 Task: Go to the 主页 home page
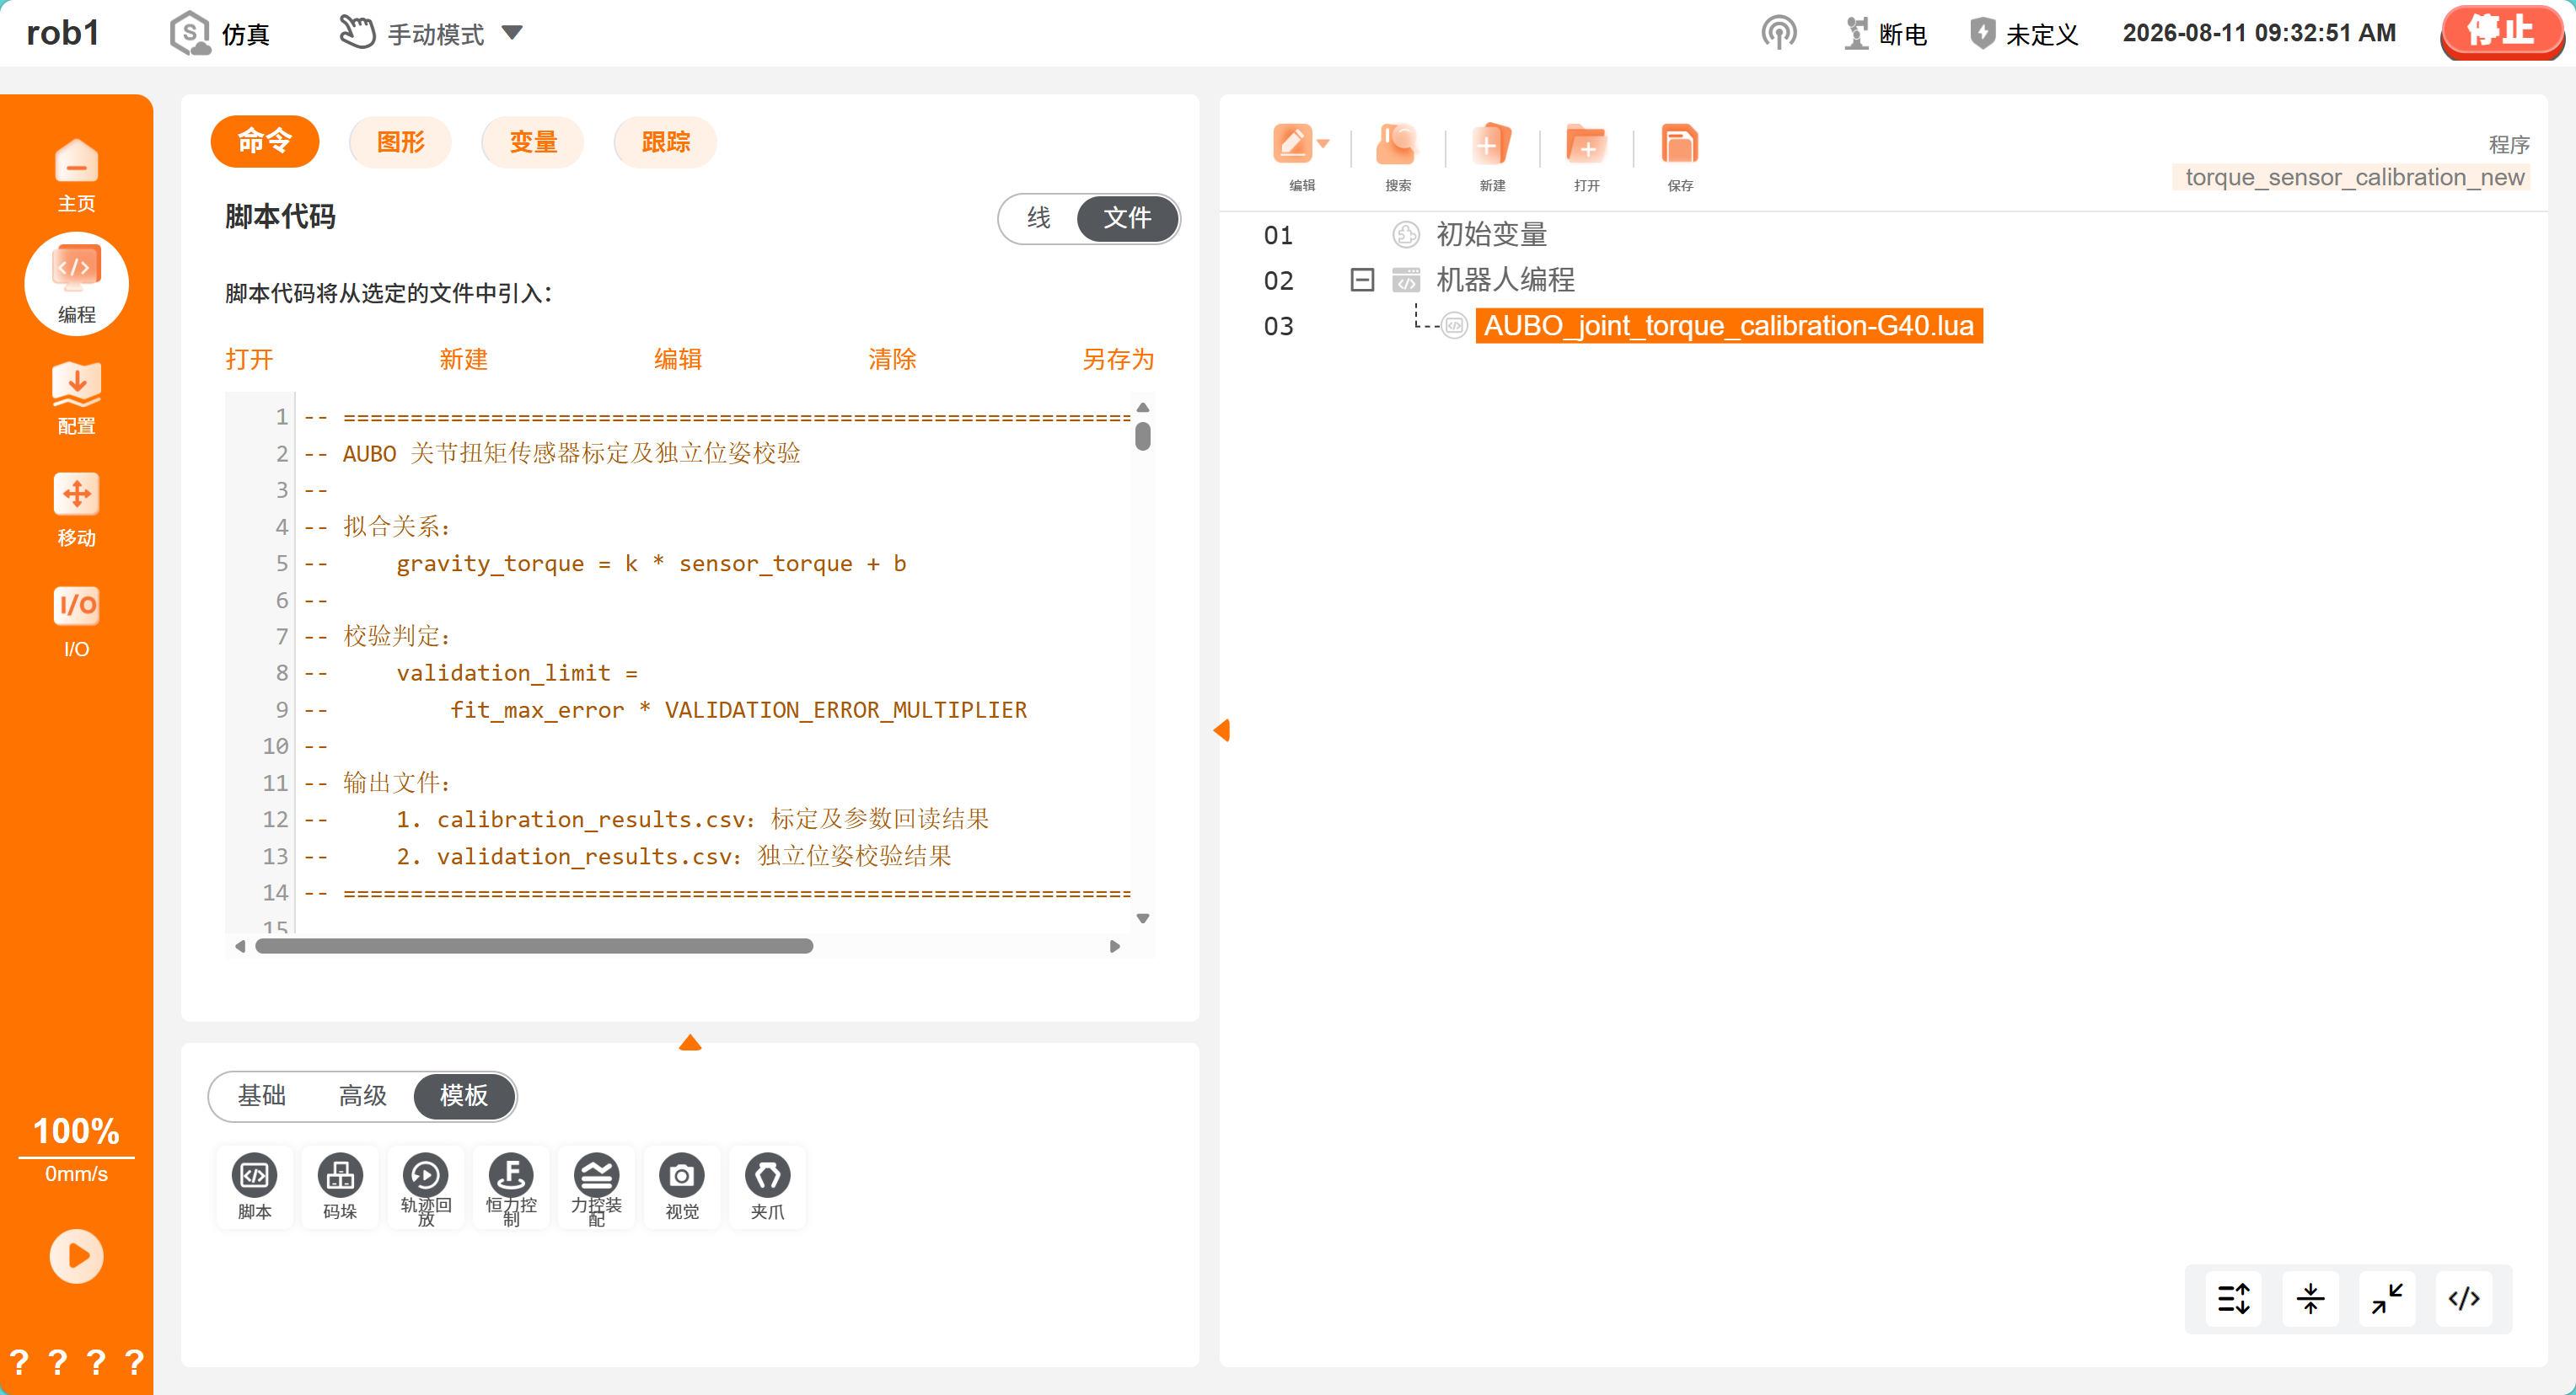tap(76, 175)
